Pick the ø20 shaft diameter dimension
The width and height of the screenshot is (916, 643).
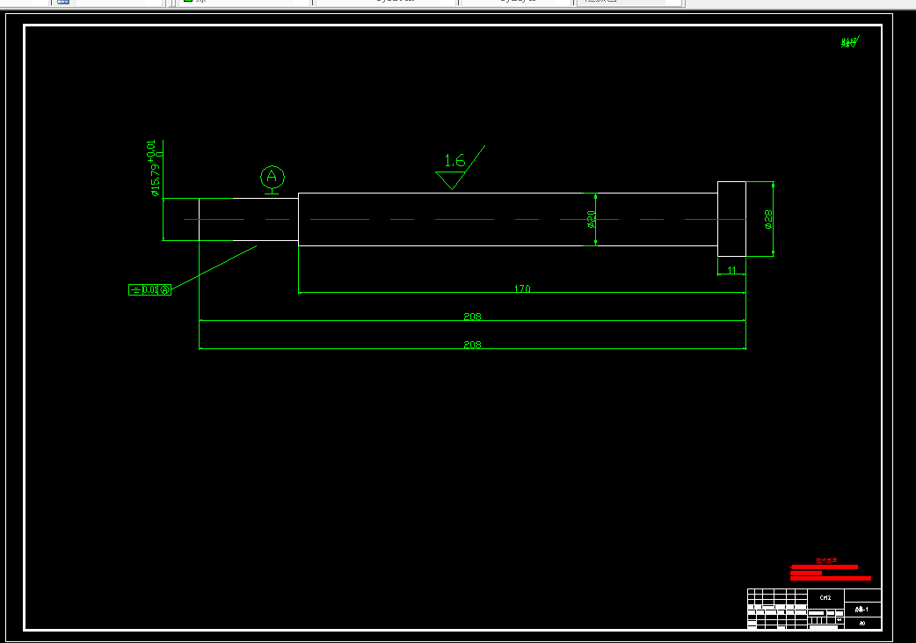591,219
